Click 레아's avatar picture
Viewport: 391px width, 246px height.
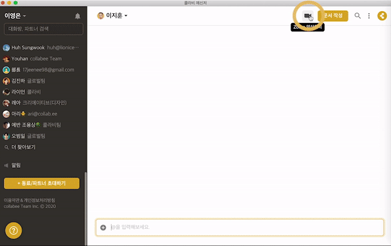pyautogui.click(x=6, y=103)
